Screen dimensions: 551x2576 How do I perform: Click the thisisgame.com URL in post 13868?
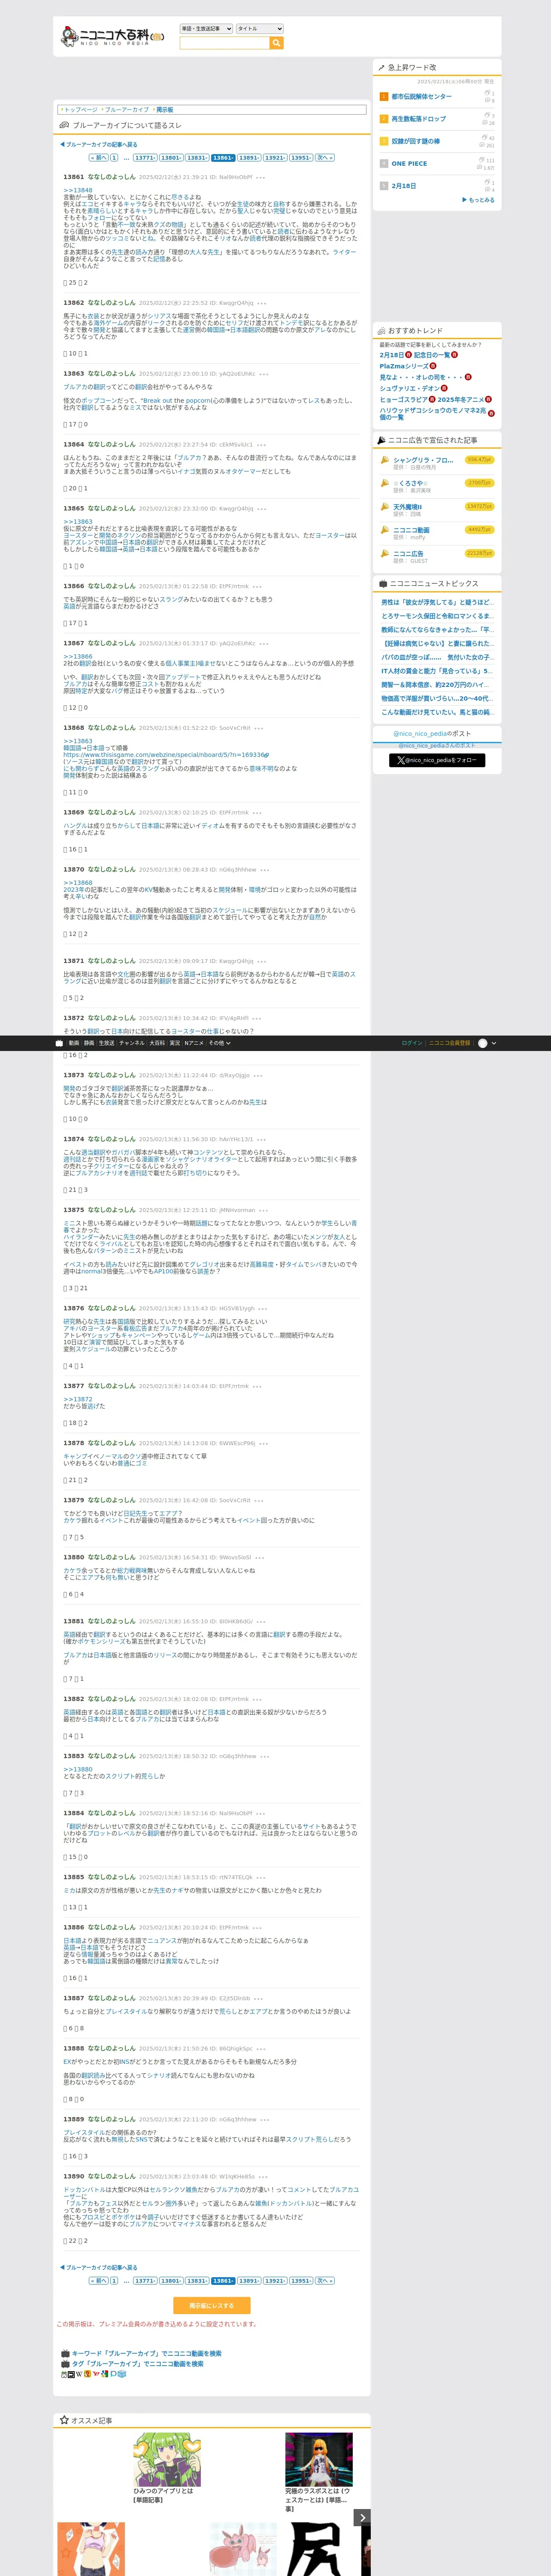coord(166,755)
